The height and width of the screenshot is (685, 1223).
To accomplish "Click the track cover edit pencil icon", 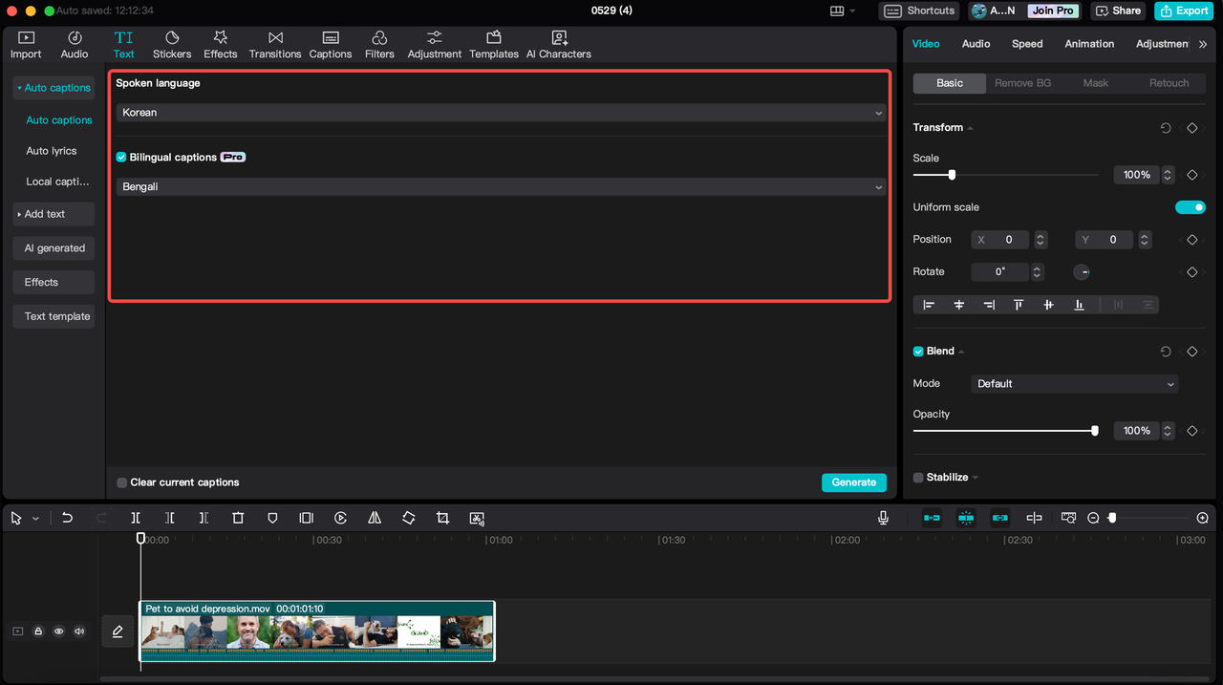I will tap(118, 631).
